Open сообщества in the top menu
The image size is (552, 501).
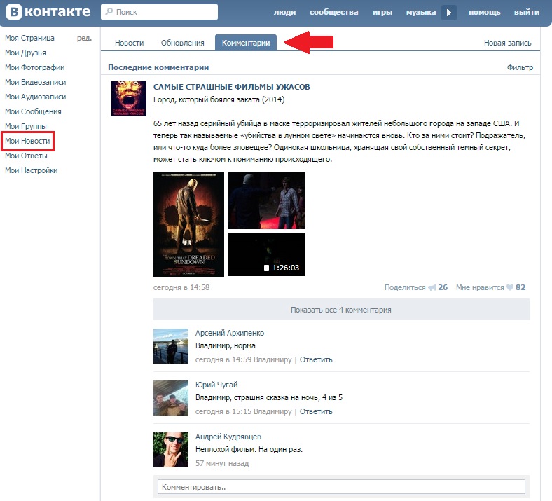(x=333, y=13)
